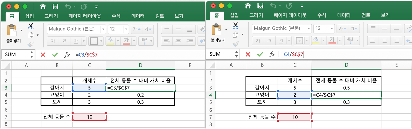
Task: Click the Cut scissors icon in the left window
Action: coord(31,26)
